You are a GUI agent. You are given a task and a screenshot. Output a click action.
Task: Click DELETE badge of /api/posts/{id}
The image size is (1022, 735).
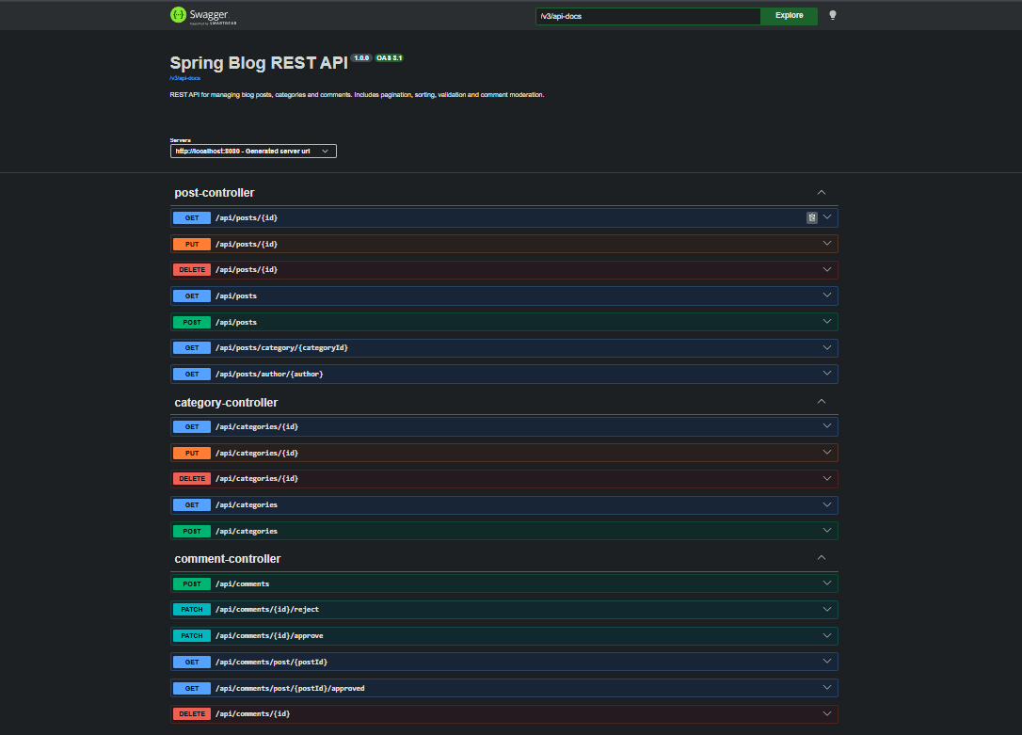[192, 270]
